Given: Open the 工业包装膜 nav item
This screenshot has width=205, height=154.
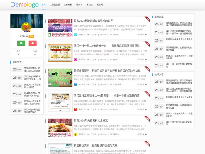Looking at the screenshot, I should click(x=55, y=5).
